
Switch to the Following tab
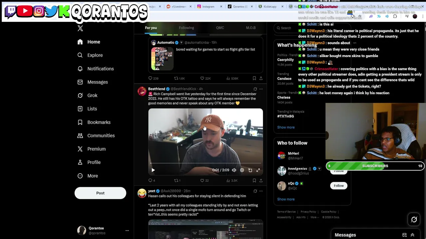[x=186, y=28]
